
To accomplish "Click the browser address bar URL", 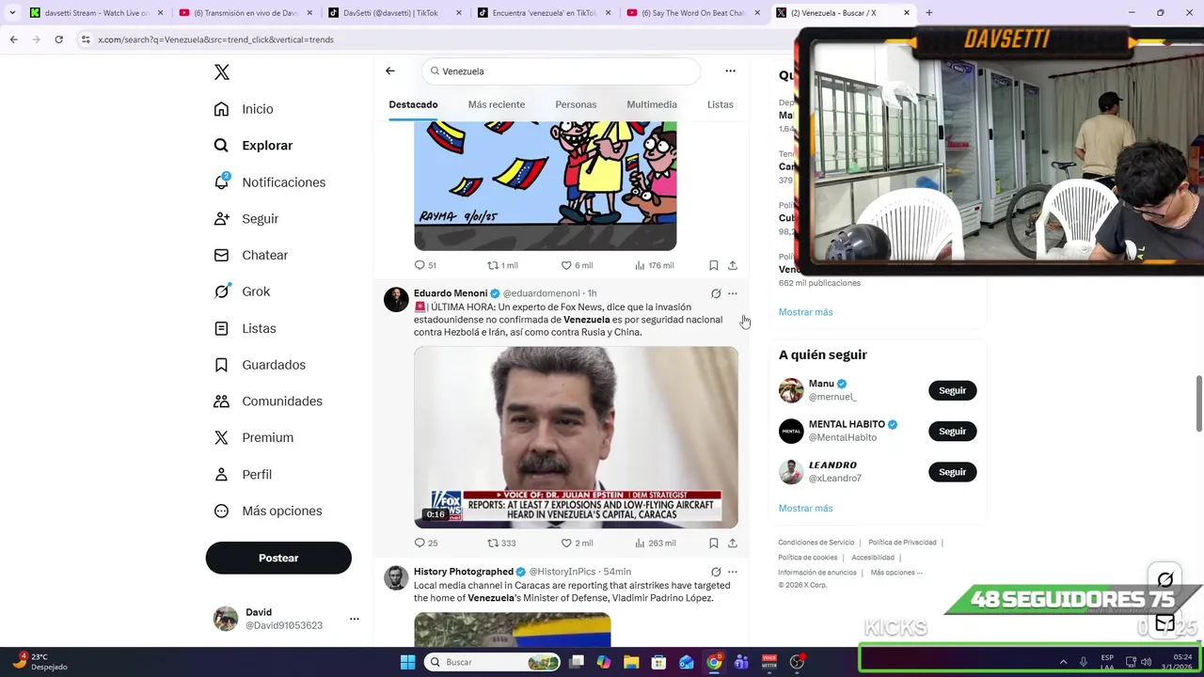I will click(215, 39).
